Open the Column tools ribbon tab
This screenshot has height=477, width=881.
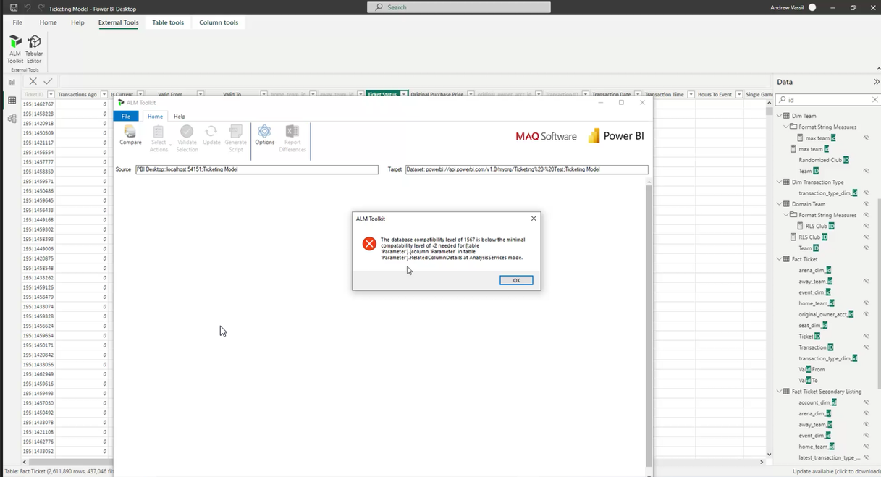coord(219,22)
